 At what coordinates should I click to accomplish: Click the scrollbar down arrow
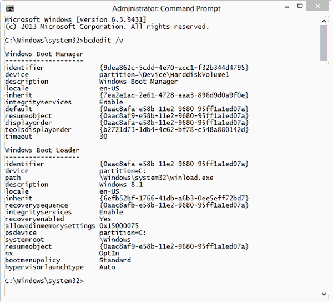click(324, 294)
